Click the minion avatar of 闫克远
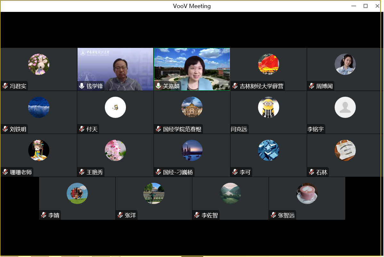The height and width of the screenshot is (257, 384). (268, 107)
